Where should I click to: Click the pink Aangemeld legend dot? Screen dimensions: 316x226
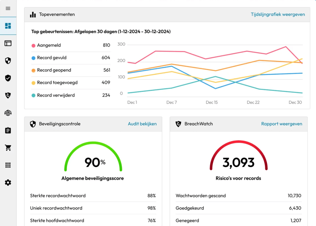click(x=33, y=45)
